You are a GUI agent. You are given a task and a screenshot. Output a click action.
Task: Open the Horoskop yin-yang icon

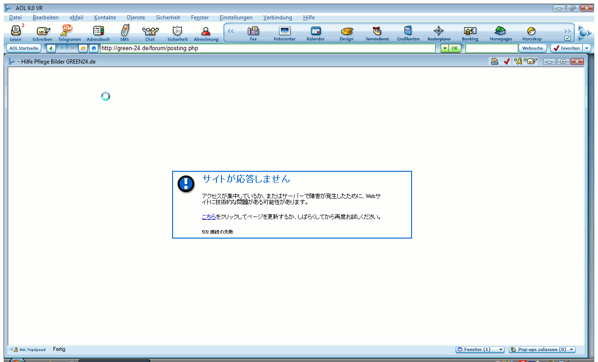click(x=532, y=32)
